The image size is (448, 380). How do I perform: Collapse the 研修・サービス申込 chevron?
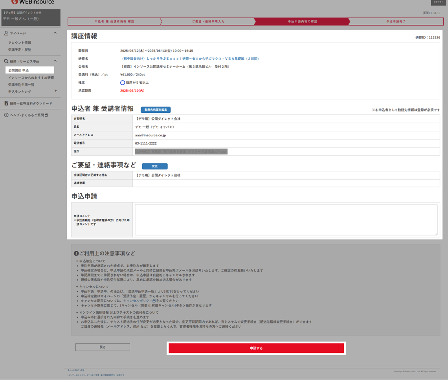[x=55, y=61]
